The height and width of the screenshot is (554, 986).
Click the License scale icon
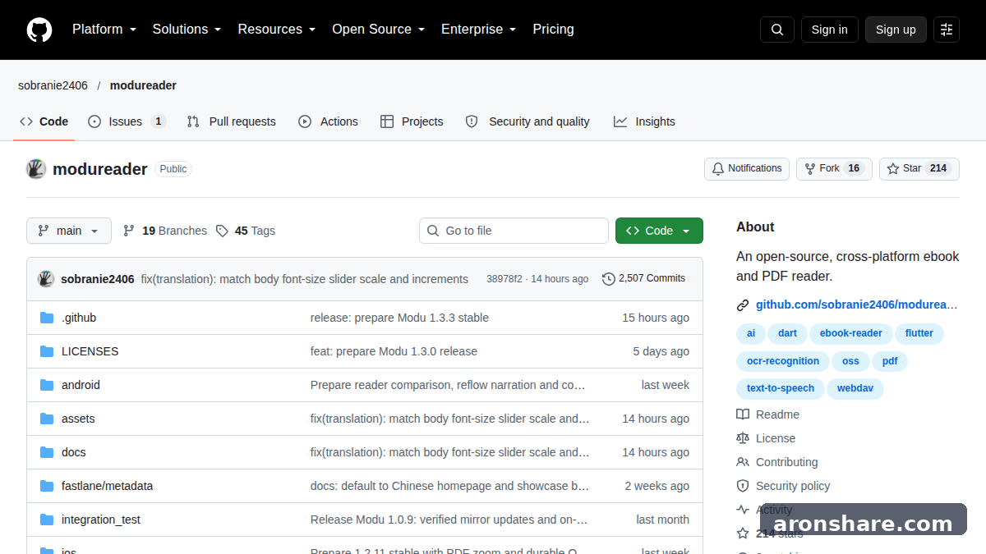point(743,438)
